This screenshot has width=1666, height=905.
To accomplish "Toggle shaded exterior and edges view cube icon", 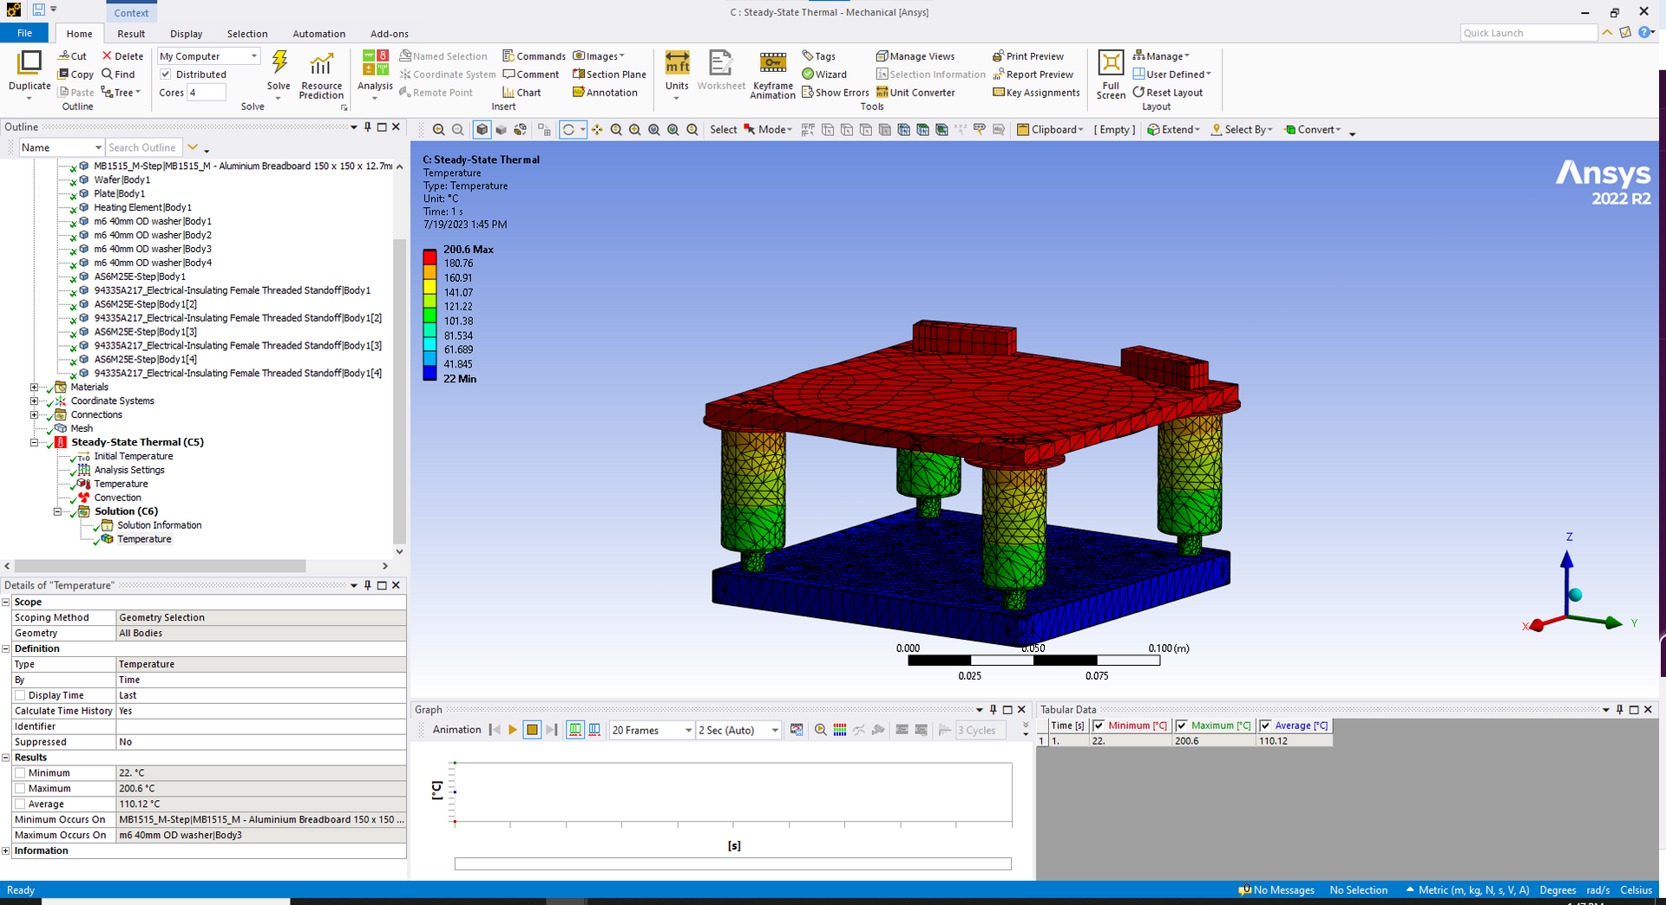I will pyautogui.click(x=482, y=130).
